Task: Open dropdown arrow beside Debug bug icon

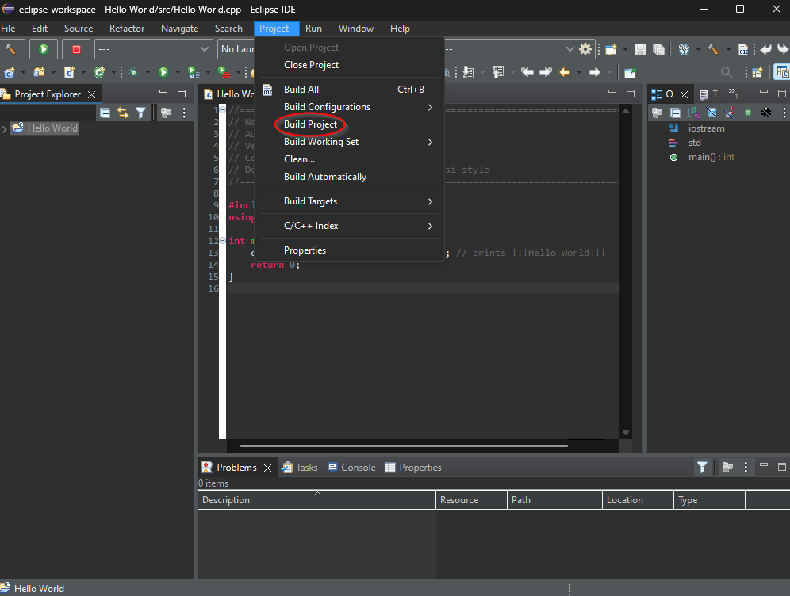Action: tap(148, 72)
